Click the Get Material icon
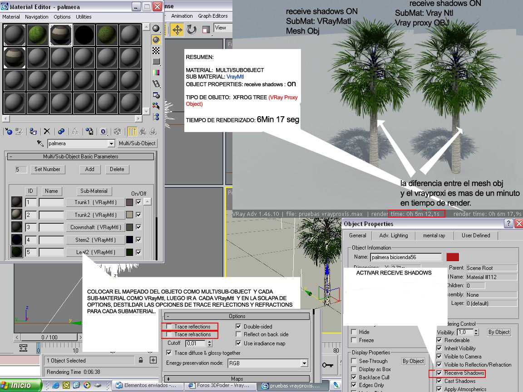523x392 pixels. (9, 132)
